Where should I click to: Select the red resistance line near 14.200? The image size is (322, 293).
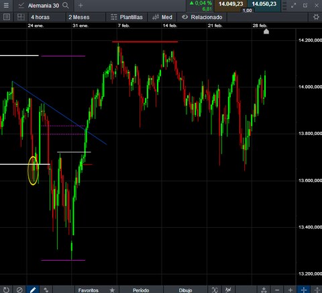tap(145, 42)
